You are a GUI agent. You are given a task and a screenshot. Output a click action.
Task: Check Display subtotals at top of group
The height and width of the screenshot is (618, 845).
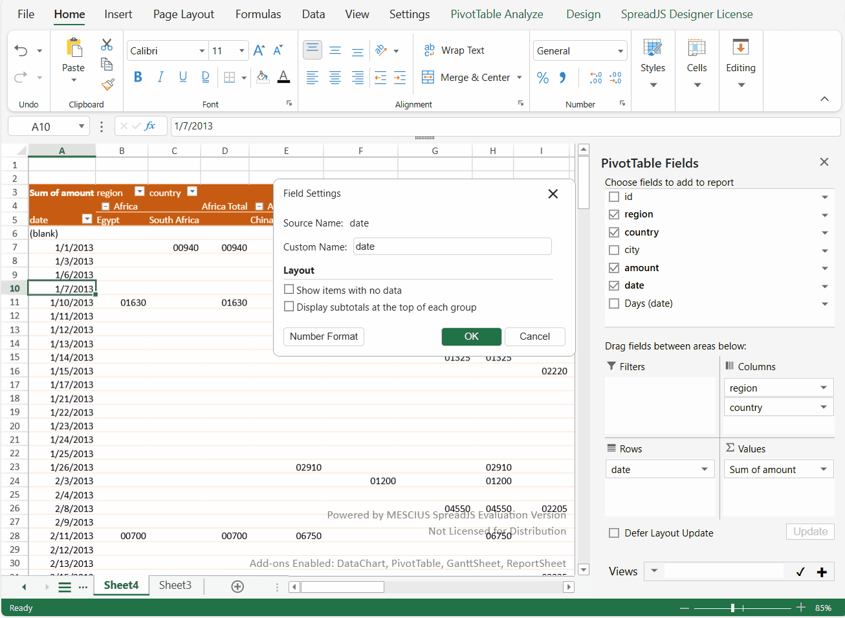point(289,307)
